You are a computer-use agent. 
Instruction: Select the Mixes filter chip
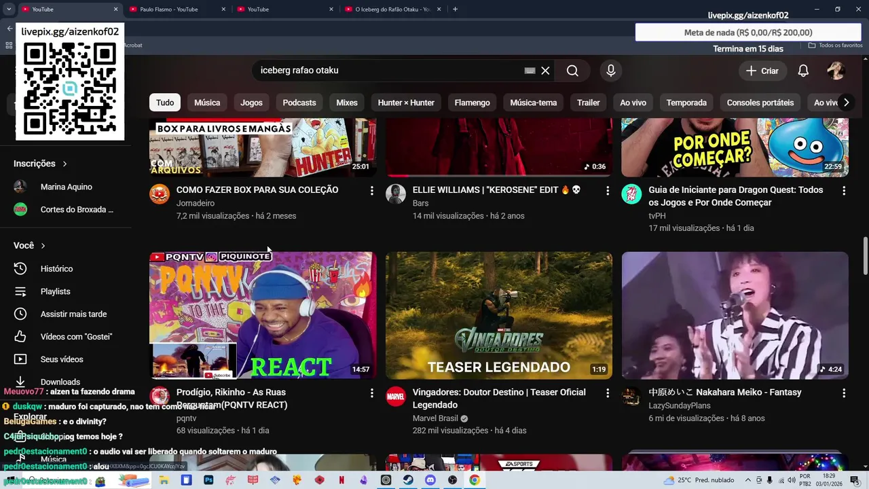click(x=347, y=103)
